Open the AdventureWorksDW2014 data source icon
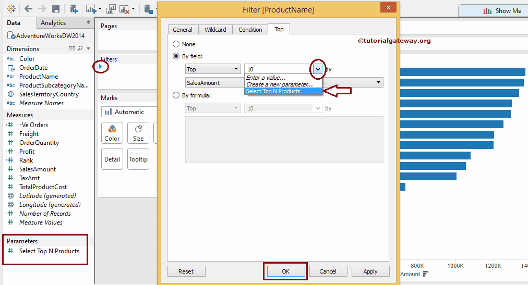The image size is (528, 285). [x=11, y=35]
